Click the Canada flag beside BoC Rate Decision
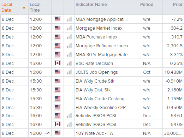 click(58, 63)
